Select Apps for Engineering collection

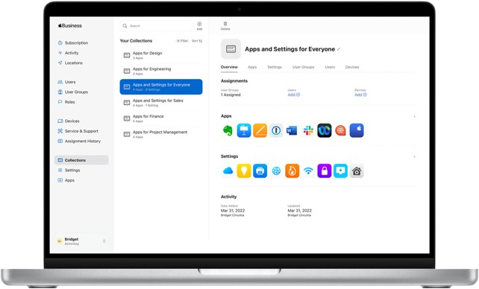point(161,71)
